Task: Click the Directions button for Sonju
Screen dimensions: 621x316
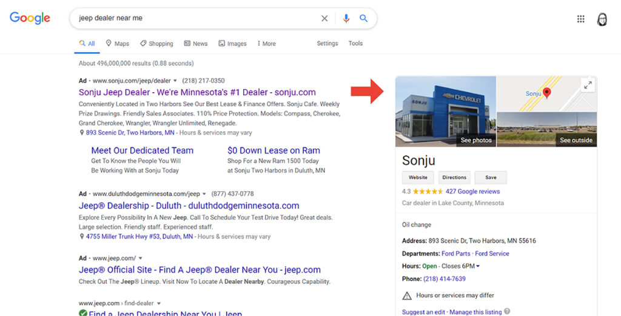Action: tap(454, 177)
